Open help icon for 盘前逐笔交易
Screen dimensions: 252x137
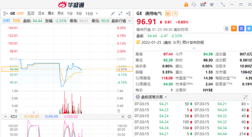click(x=138, y=97)
